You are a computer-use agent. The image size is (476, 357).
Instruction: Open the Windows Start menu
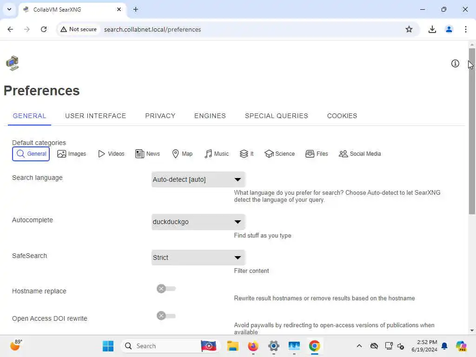pos(108,346)
